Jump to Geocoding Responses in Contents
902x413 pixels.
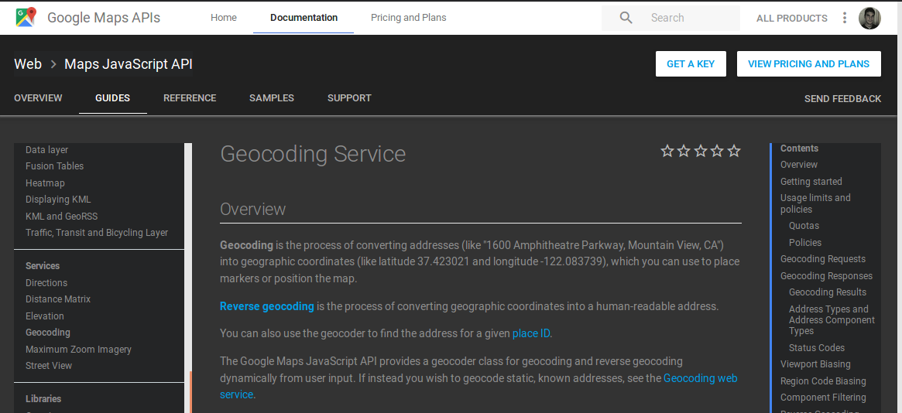tap(826, 275)
